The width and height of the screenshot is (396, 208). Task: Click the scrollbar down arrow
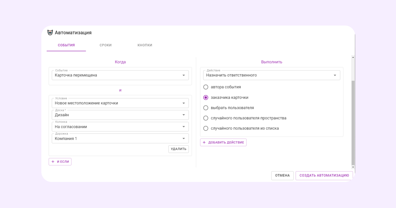tap(353, 167)
